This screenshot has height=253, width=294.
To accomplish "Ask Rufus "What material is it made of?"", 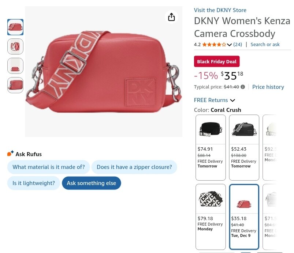I will click(x=49, y=167).
